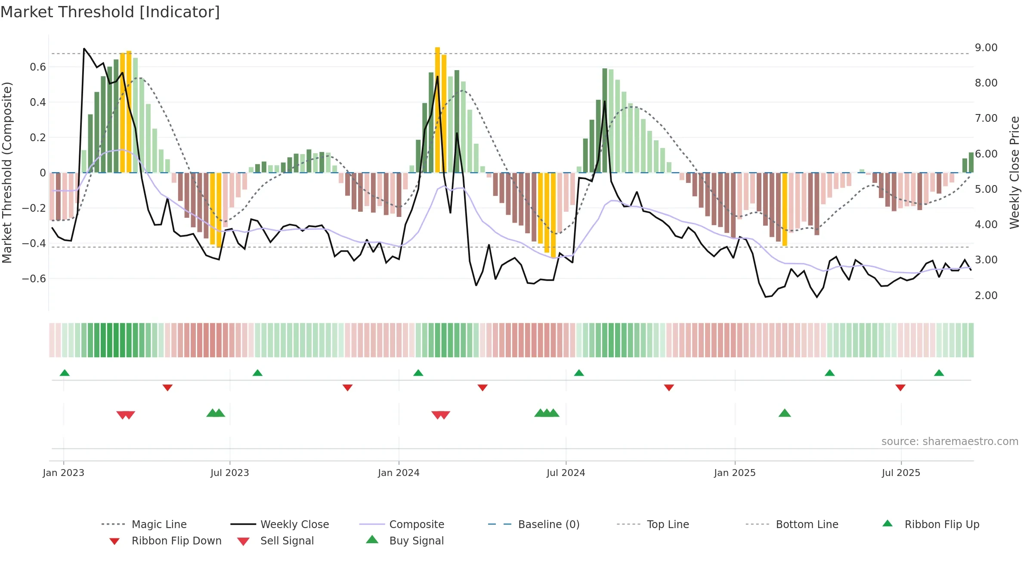Screen dimensions: 1033x581
Task: Click the Weekly Close price peak in early 2023
Action: click(x=84, y=49)
